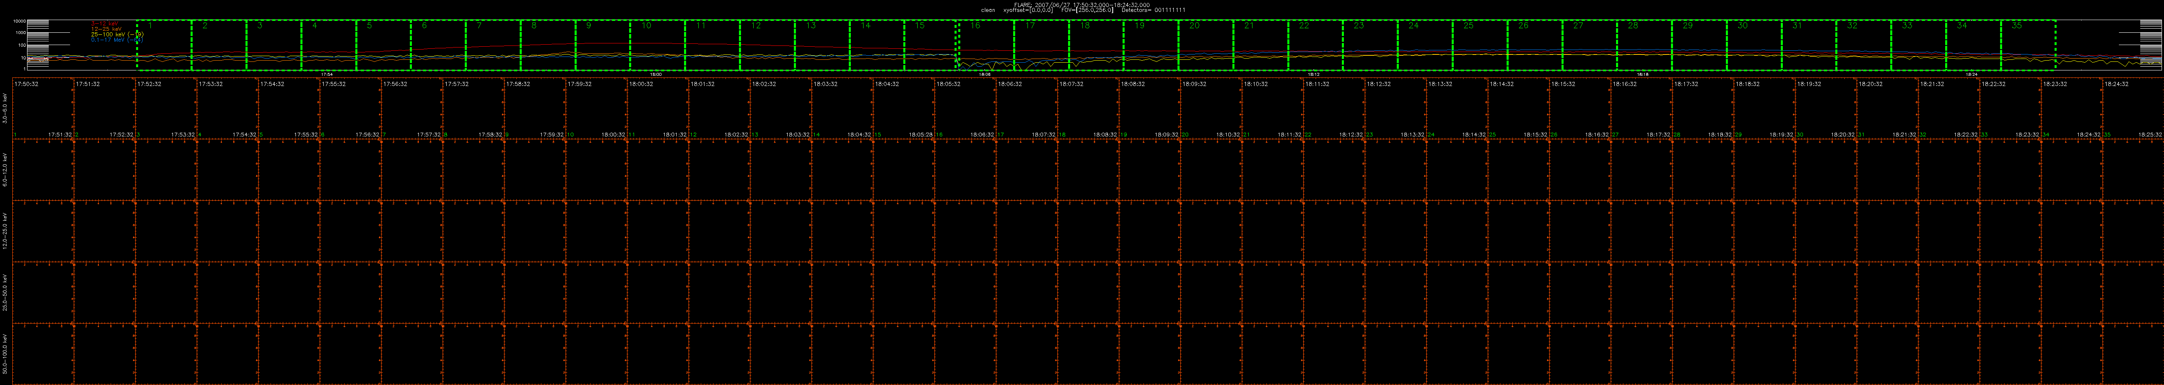Open the 3.0-6.0 keV image starting 18:15:32
2164x385 pixels.
(x=1580, y=109)
